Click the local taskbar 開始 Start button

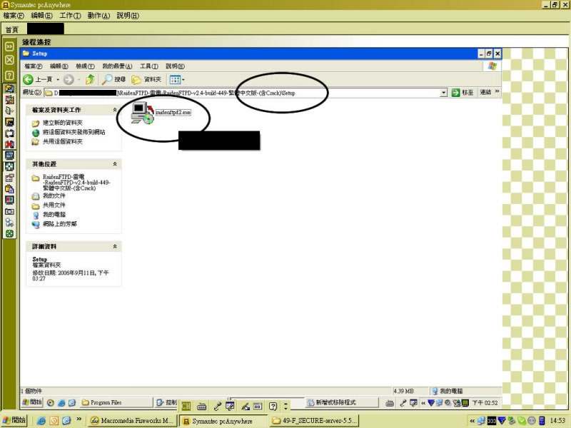pos(14,420)
